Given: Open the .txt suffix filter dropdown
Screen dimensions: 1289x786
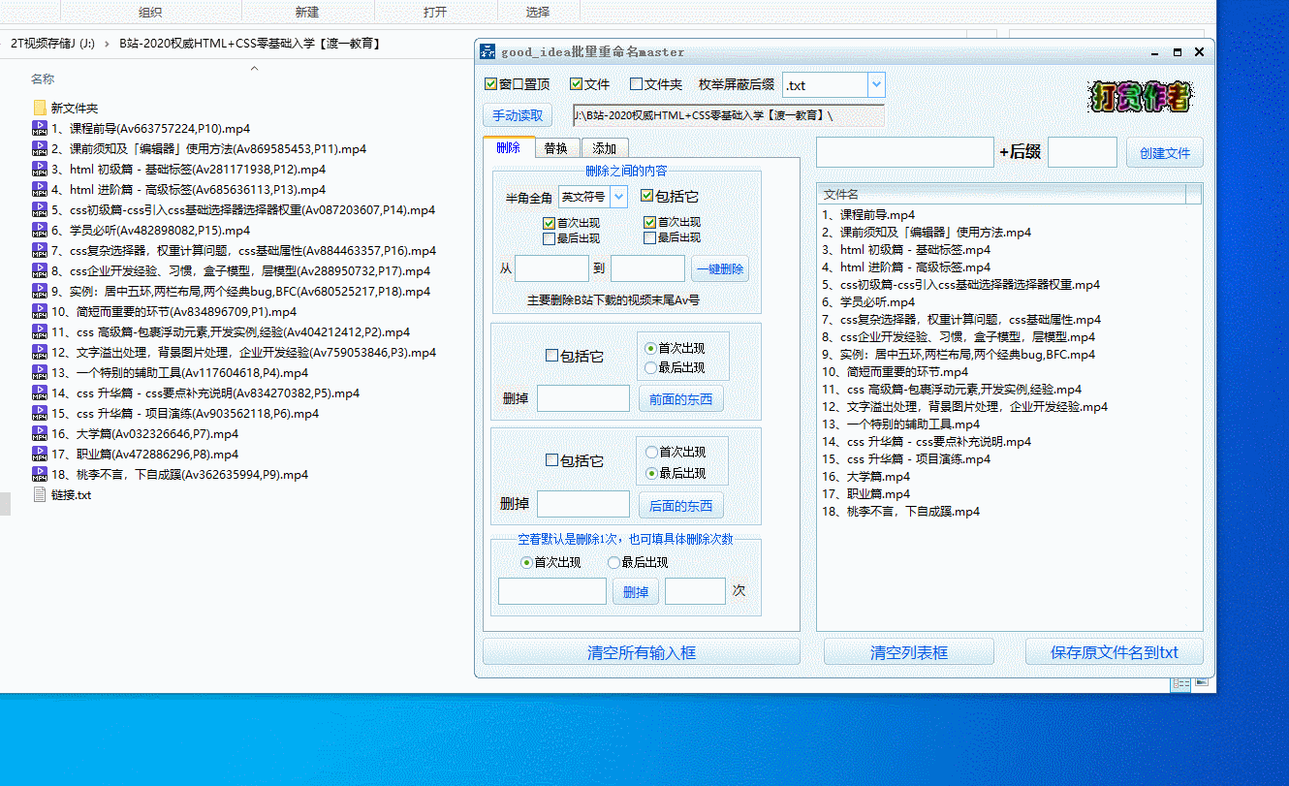Looking at the screenshot, I should click(x=876, y=85).
